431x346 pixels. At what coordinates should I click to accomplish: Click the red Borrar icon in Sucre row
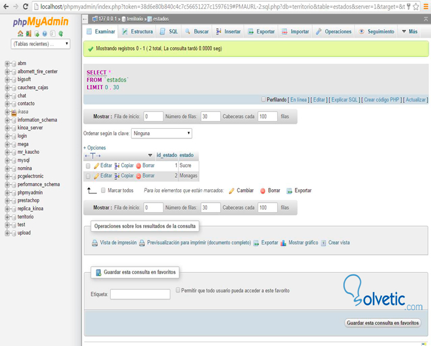[x=138, y=166]
